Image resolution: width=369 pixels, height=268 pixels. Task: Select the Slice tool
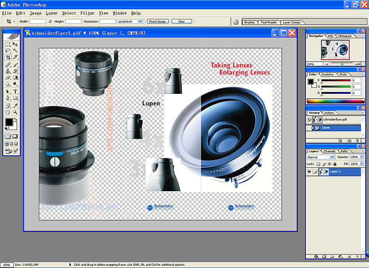[15, 57]
